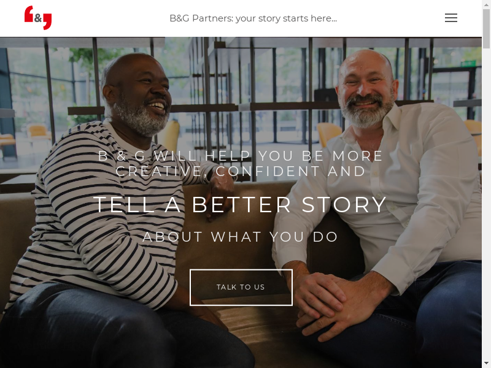491x368 pixels.
Task: Click the empty scrollbar track below the thumb
Action: pos(486,204)
